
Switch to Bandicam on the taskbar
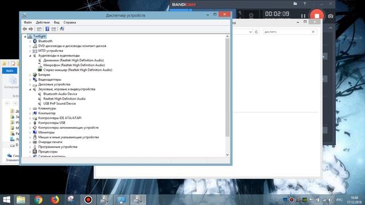88,200
